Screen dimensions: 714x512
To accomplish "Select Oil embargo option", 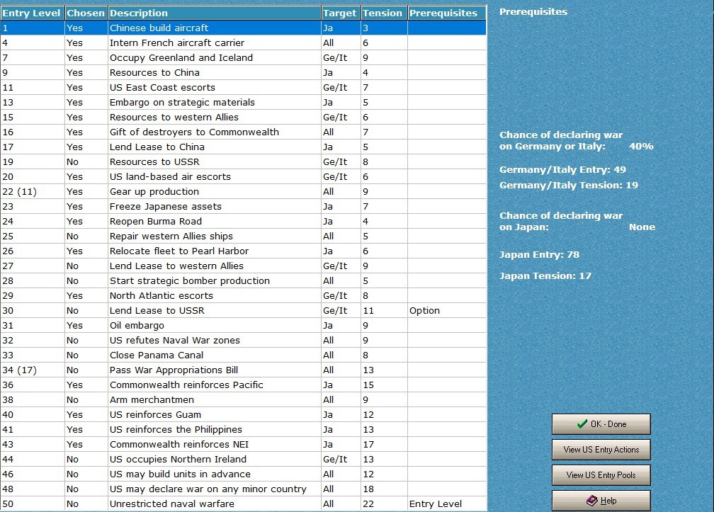I will pos(243,326).
